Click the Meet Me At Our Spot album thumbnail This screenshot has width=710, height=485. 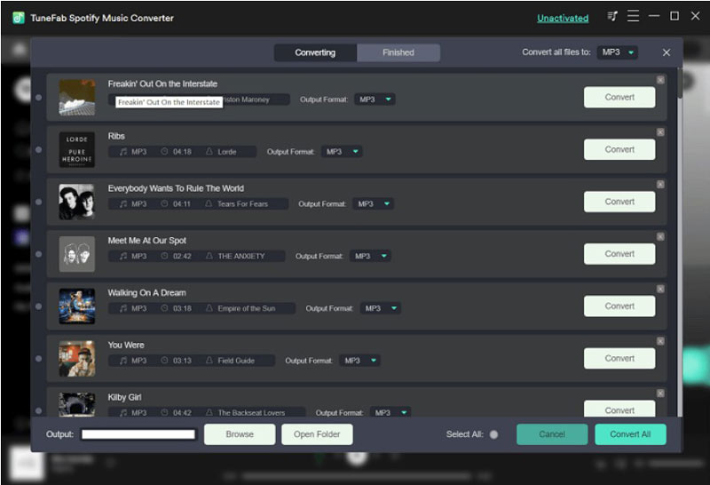[x=77, y=254]
